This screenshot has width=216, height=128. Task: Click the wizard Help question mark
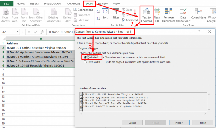(199, 32)
